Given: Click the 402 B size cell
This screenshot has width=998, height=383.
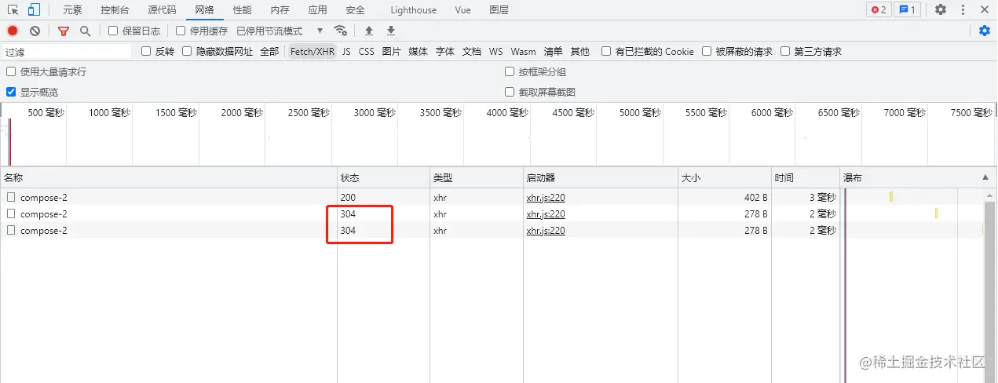Looking at the screenshot, I should click(x=724, y=198).
